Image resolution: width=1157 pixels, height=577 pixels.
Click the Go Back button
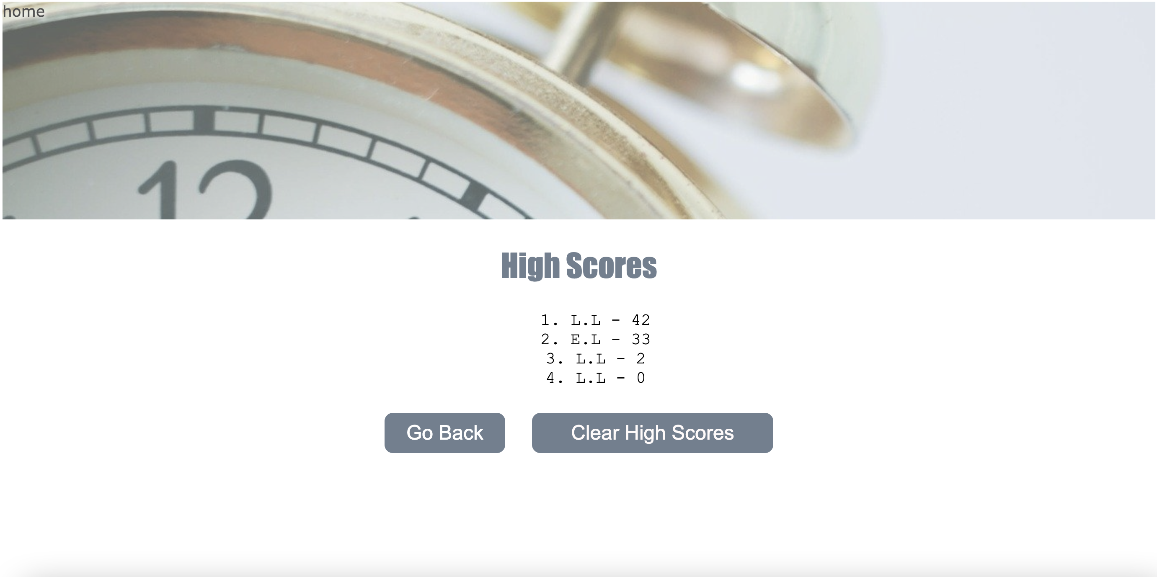pos(444,433)
